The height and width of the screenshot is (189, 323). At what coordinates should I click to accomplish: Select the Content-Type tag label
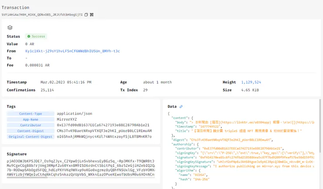click(30, 114)
